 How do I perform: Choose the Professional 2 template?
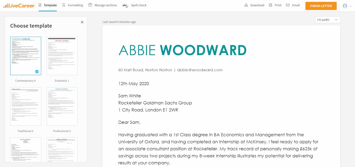pos(62,106)
